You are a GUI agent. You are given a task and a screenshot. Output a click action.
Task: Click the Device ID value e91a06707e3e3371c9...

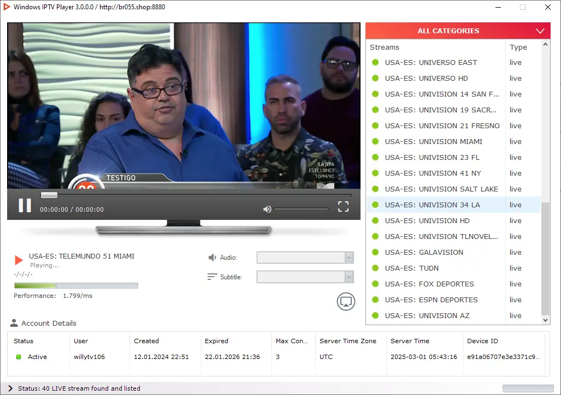click(x=504, y=357)
